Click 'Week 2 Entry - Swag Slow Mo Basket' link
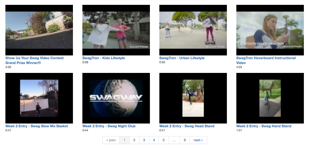This screenshot has width=309, height=148. point(37,126)
